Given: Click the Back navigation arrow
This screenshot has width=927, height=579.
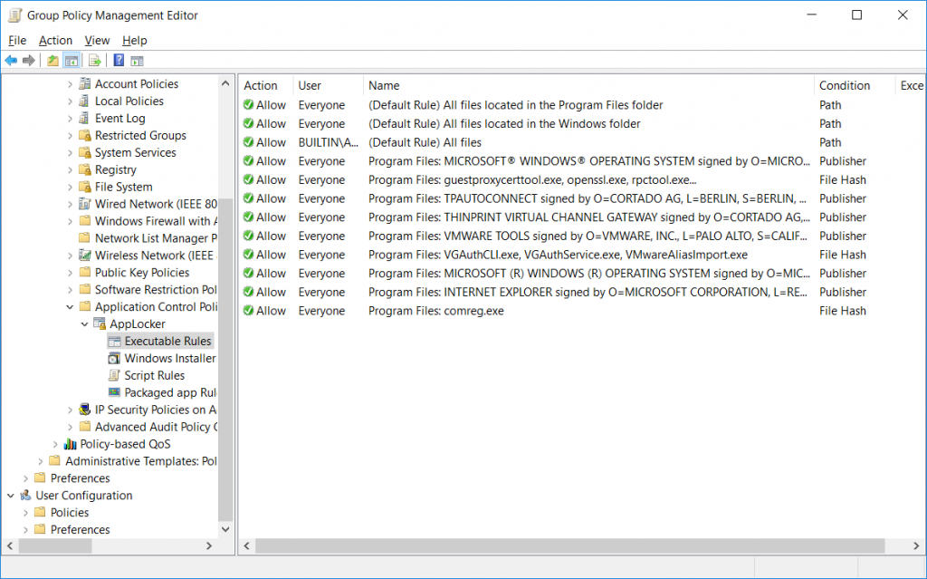Looking at the screenshot, I should (x=11, y=61).
